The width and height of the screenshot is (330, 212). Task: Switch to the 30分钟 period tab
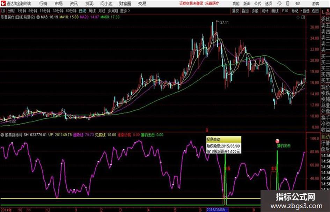58,11
